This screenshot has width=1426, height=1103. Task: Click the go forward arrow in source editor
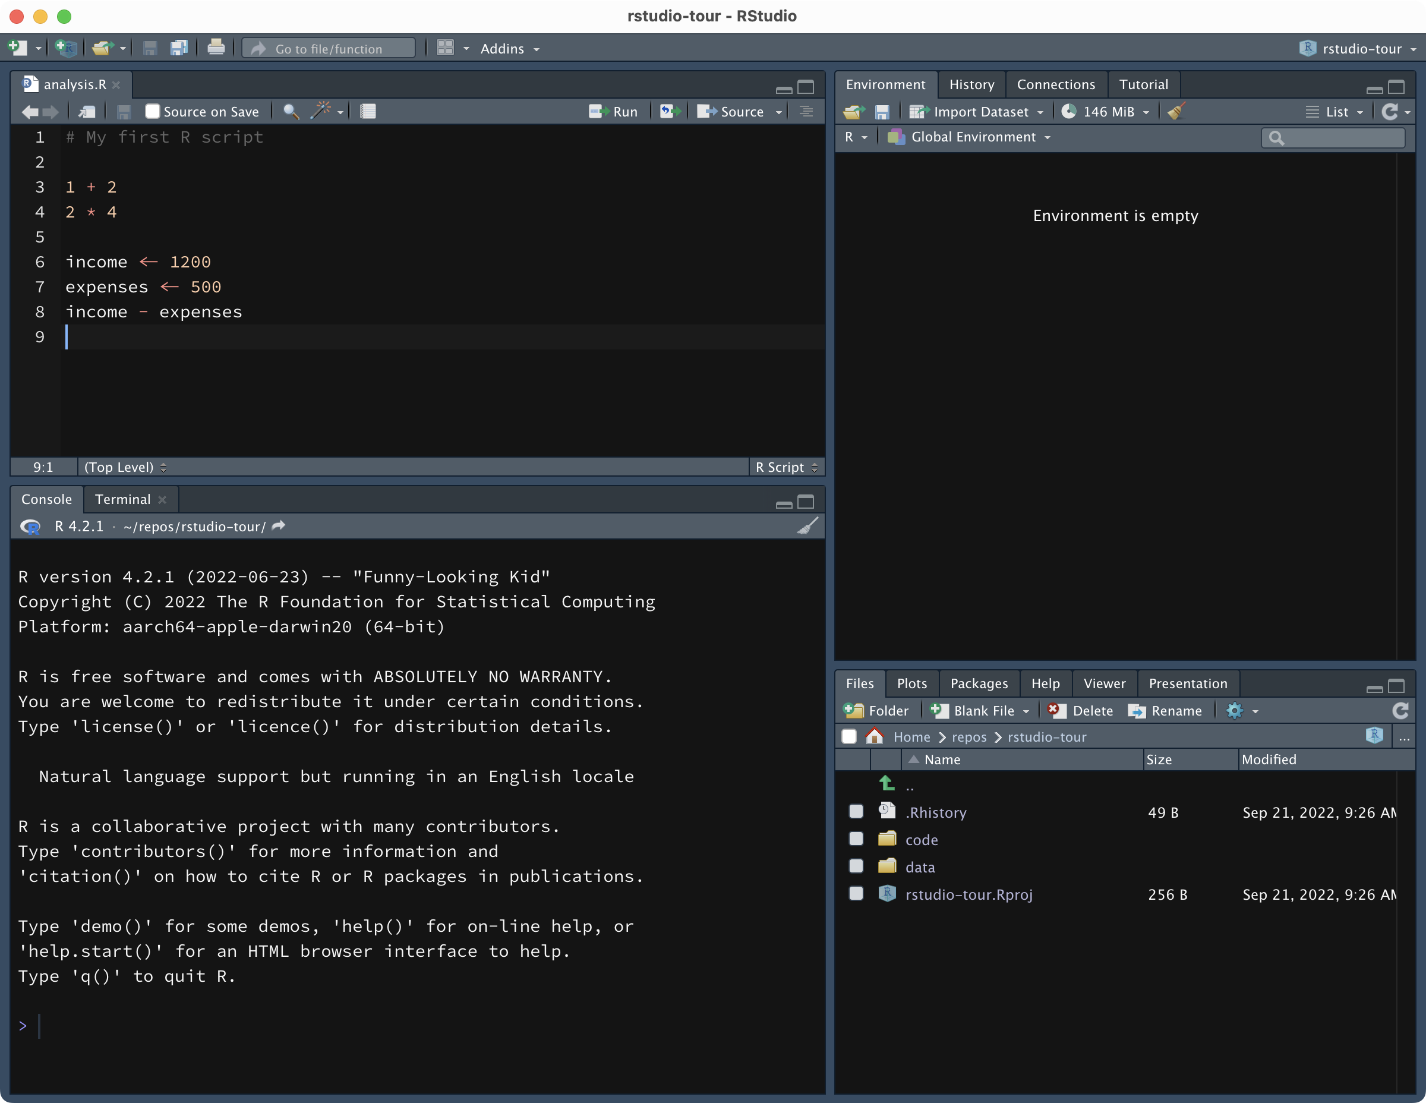pos(51,112)
